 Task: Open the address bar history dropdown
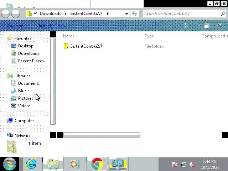(126, 14)
